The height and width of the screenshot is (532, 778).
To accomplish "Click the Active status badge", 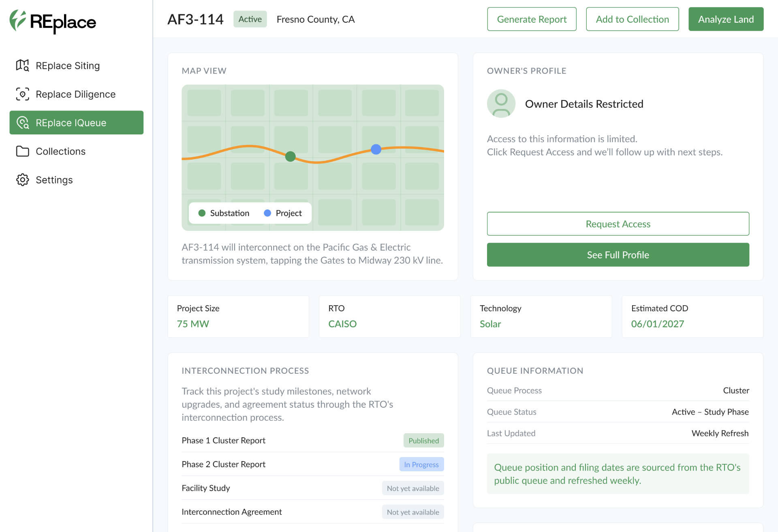I will click(250, 19).
